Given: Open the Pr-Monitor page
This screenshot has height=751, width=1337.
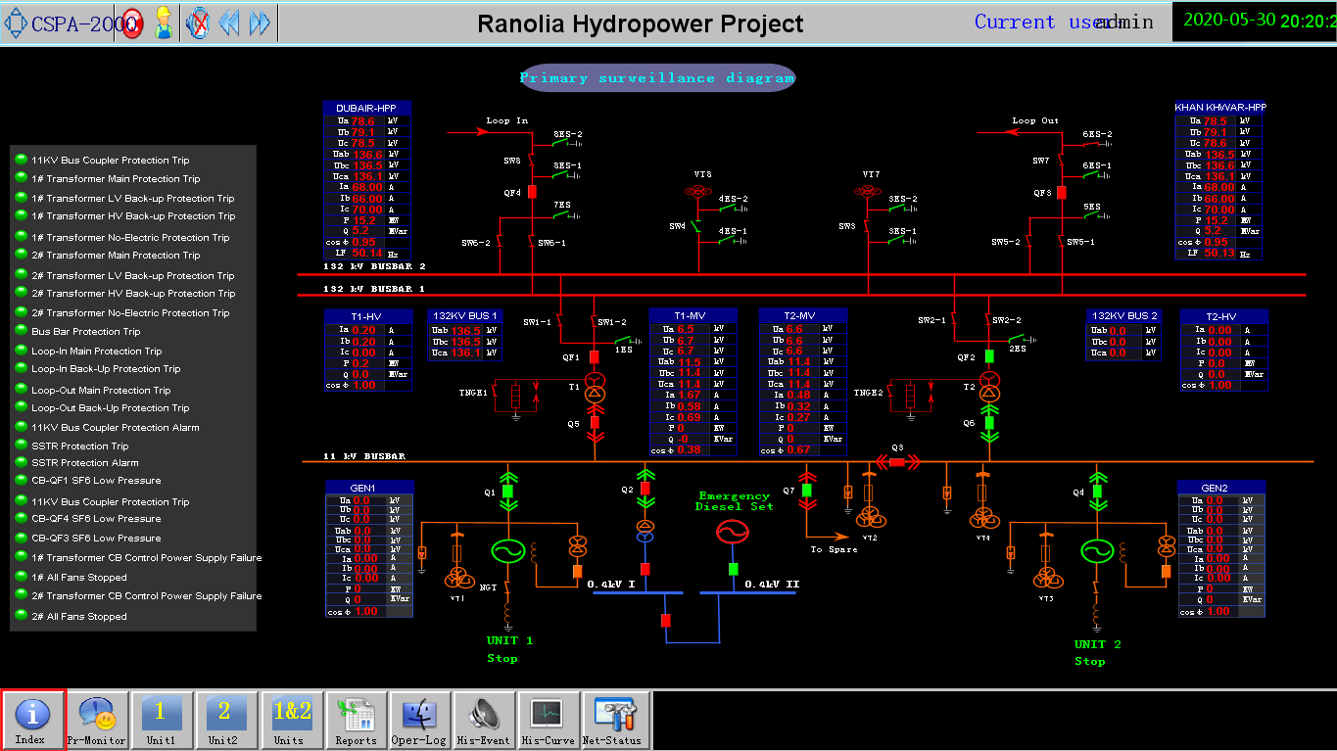Looking at the screenshot, I should [97, 720].
